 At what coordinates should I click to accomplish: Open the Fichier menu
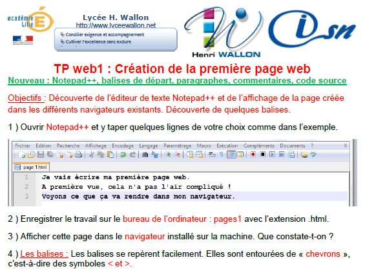click(23, 146)
